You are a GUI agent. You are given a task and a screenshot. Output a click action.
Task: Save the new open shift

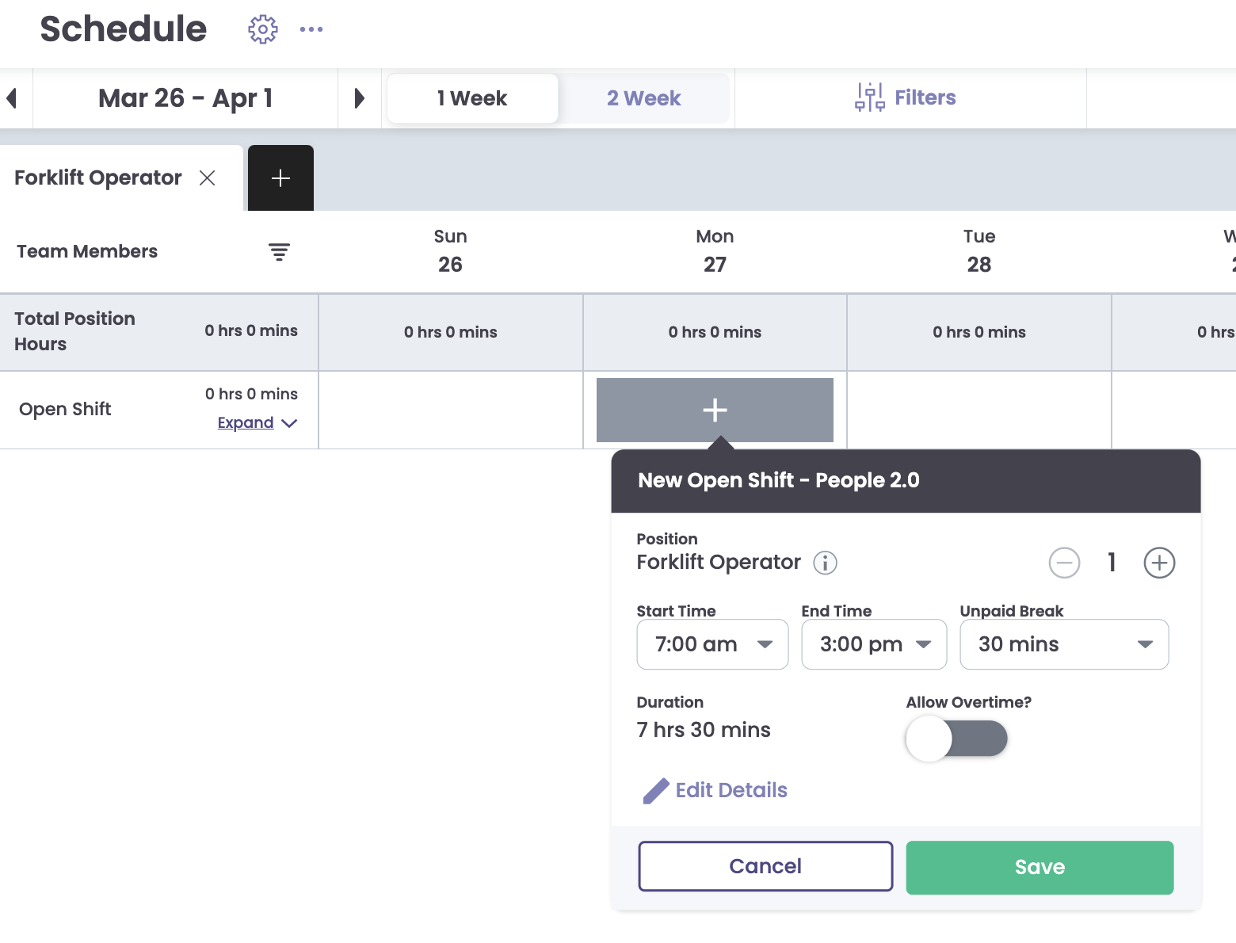pos(1040,867)
